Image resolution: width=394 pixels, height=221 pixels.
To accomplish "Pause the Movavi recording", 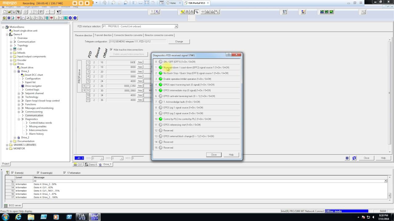I will 81,3.
